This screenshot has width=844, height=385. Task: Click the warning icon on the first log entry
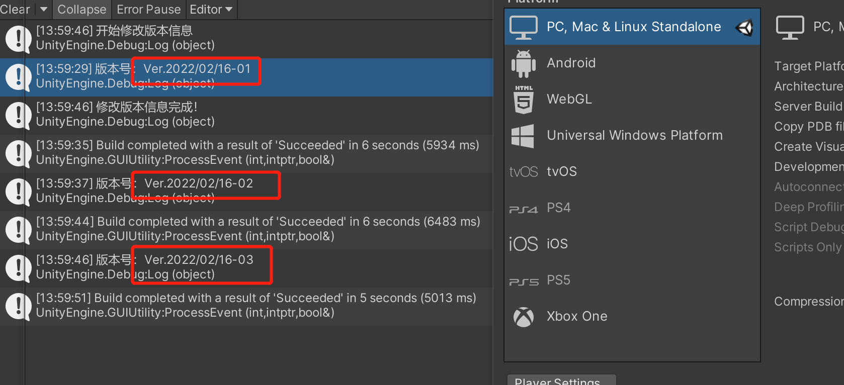point(18,39)
